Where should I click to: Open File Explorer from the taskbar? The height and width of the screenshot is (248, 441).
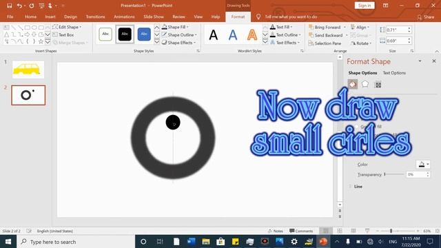coord(206,242)
